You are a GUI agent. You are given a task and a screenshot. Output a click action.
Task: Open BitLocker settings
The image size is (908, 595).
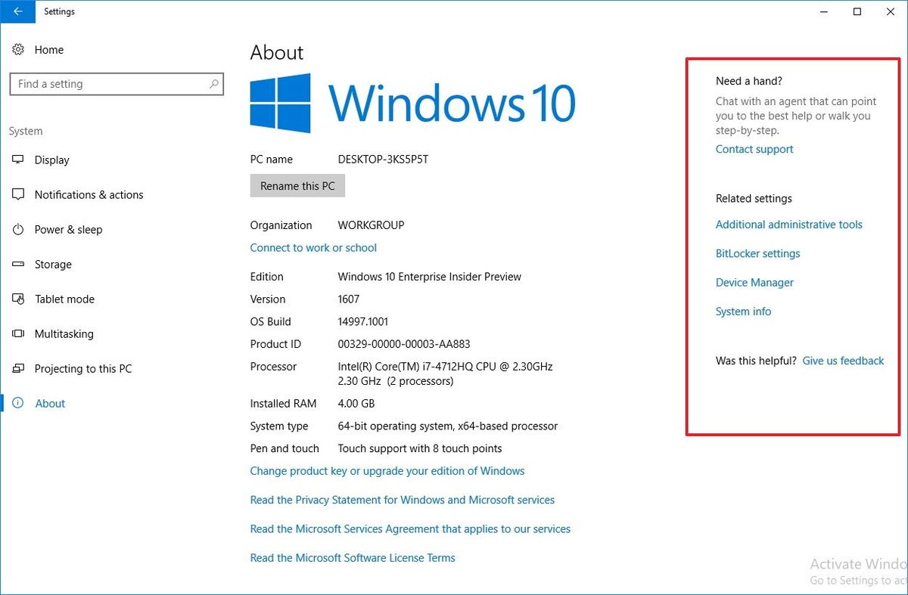coord(757,253)
